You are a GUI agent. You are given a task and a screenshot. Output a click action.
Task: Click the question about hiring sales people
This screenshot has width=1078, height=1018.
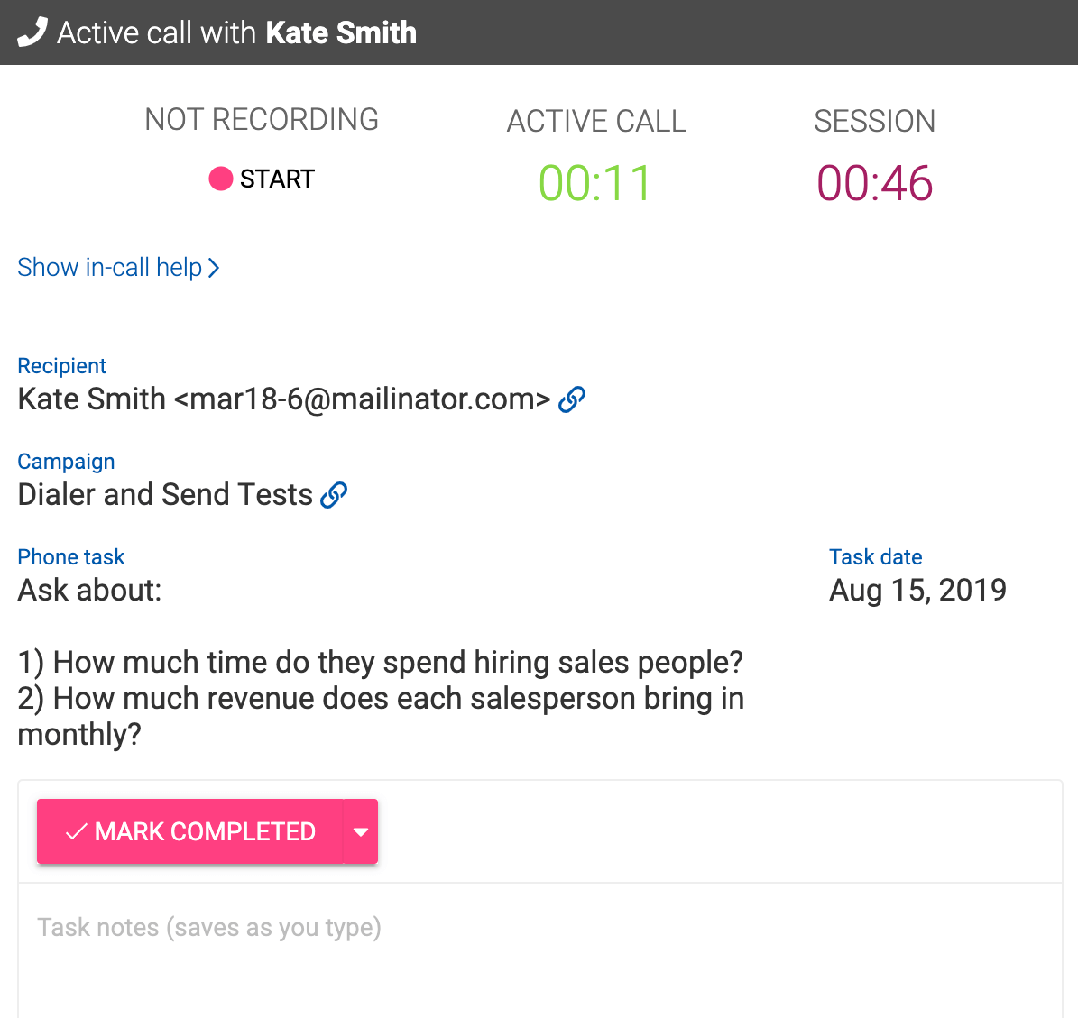380,662
